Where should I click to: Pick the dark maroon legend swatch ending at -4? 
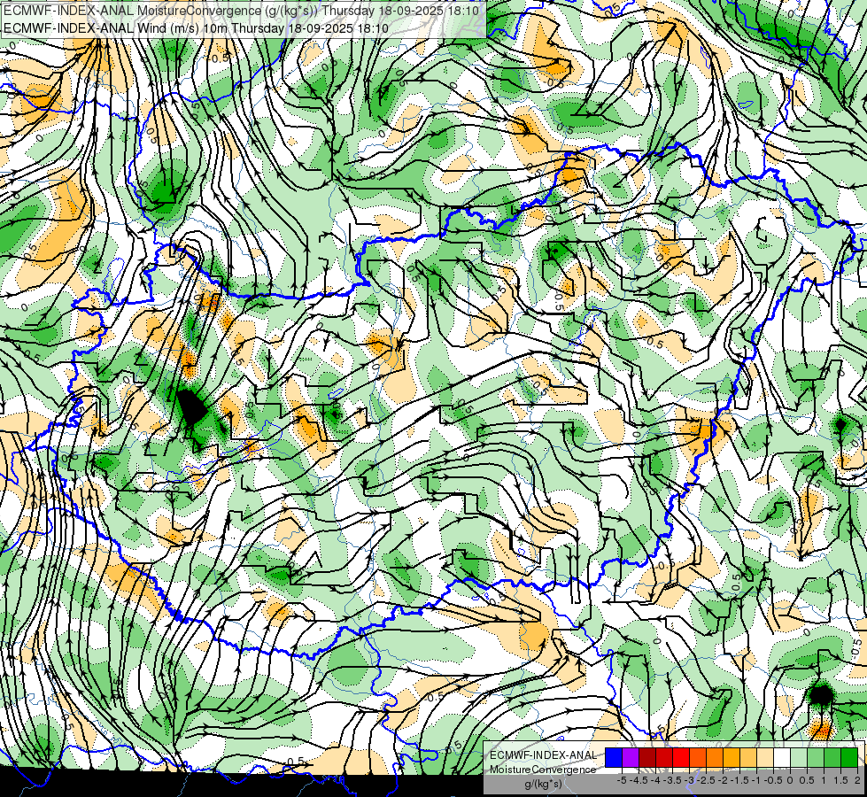[x=647, y=757]
